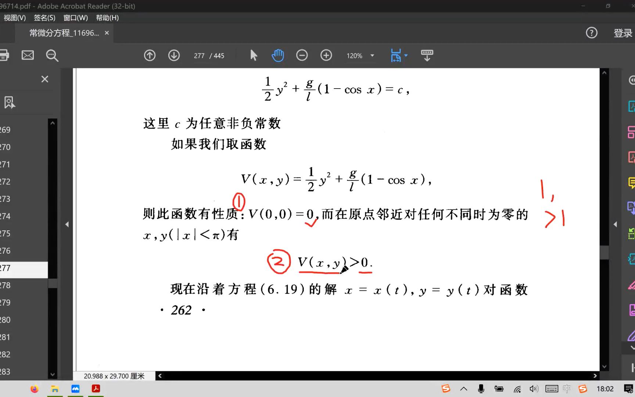Collapse left pane with triangle handle
Viewport: 635px width, 397px height.
pos(67,224)
